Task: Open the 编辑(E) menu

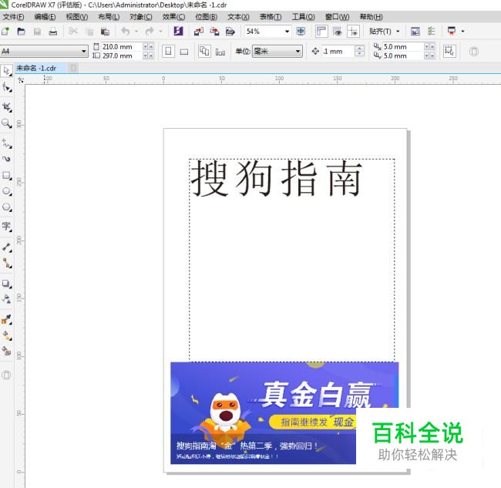Action: click(45, 17)
